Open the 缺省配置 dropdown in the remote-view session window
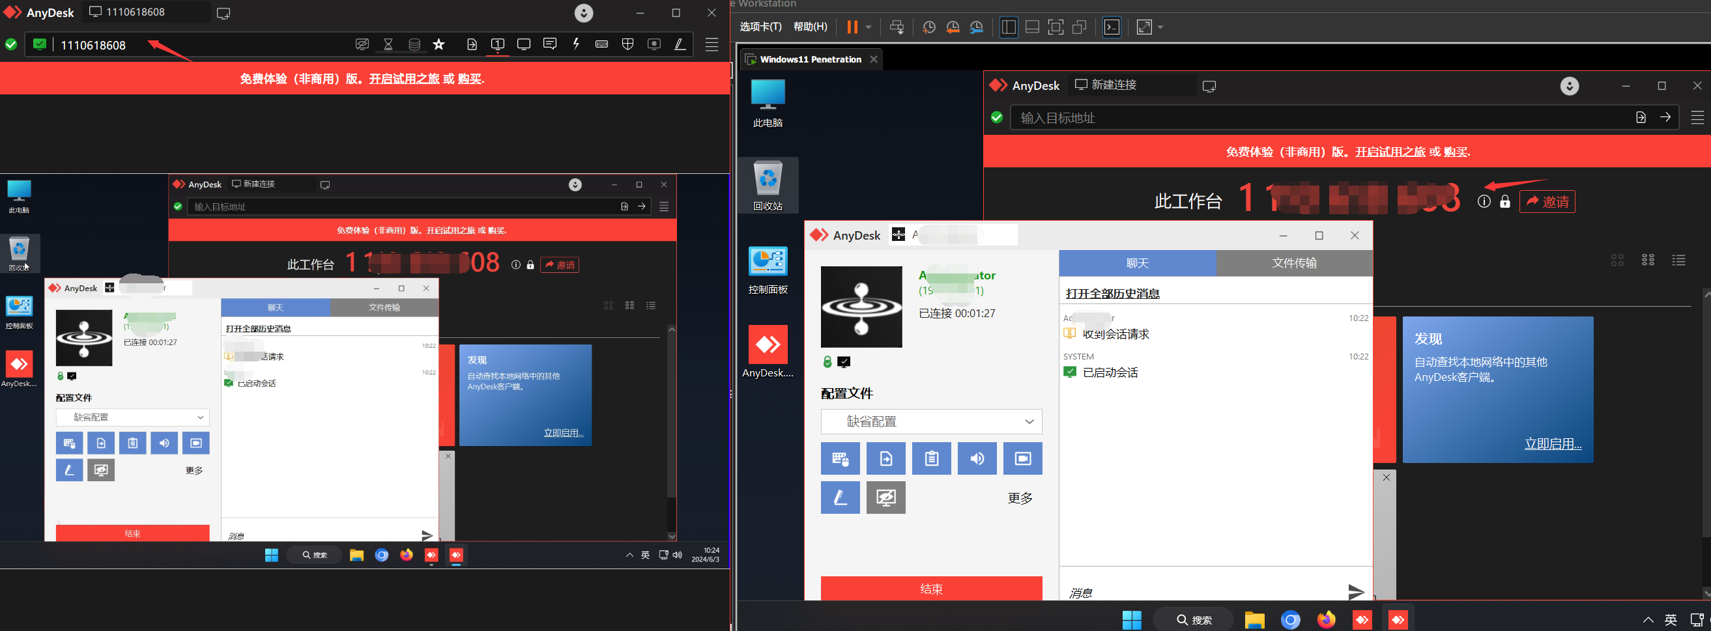This screenshot has height=631, width=1711. click(133, 417)
